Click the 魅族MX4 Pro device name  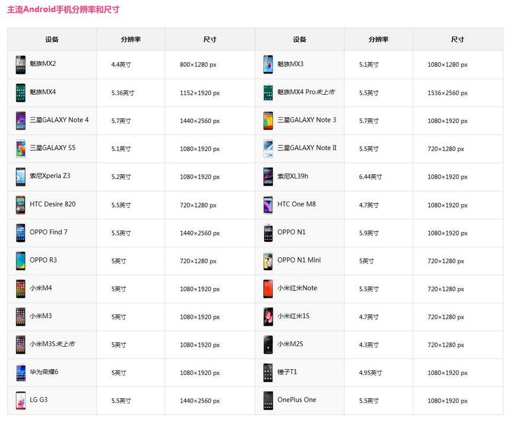click(x=306, y=92)
